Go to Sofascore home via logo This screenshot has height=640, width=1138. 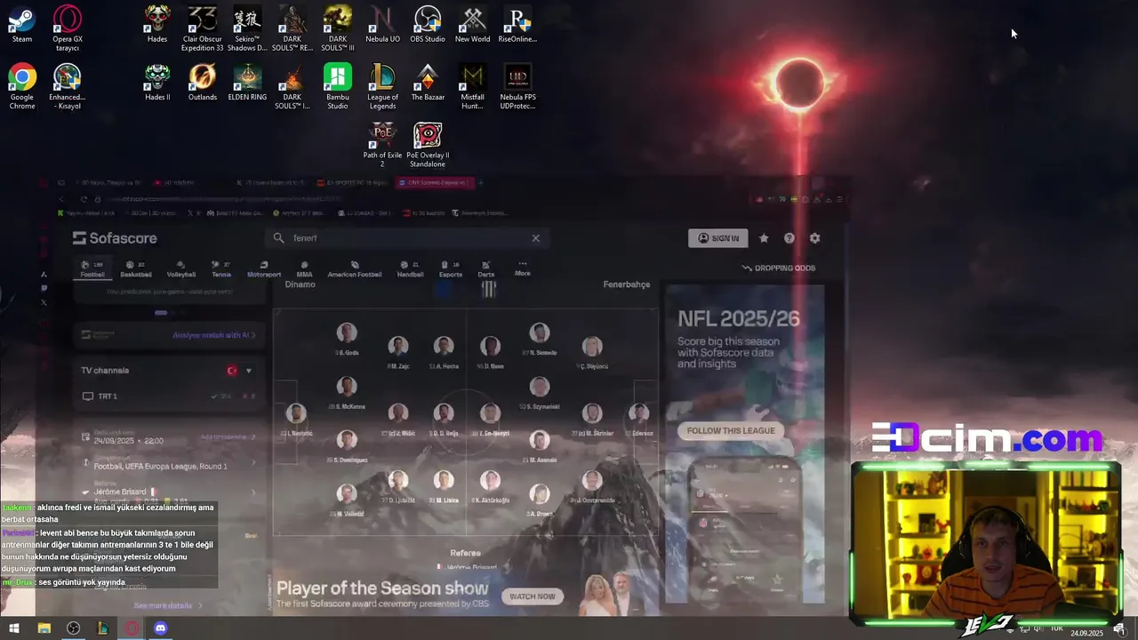115,238
